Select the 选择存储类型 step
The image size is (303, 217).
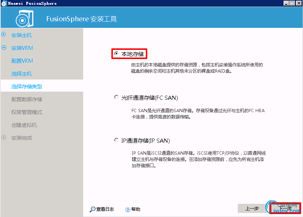(x=27, y=87)
